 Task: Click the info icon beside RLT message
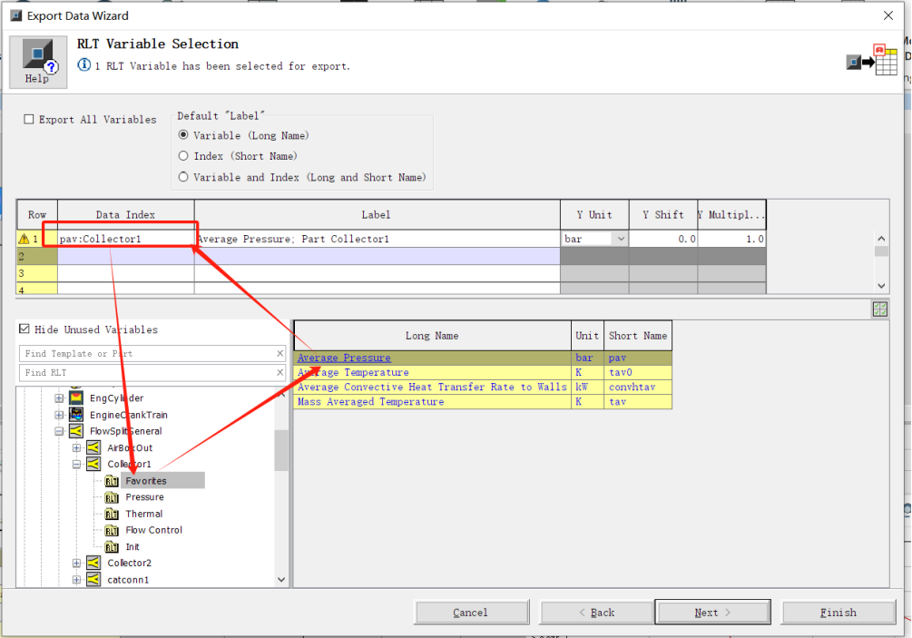(x=84, y=65)
